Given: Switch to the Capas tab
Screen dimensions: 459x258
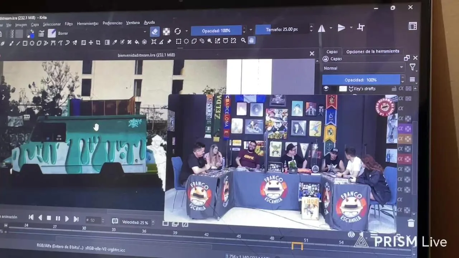Looking at the screenshot, I should click(332, 52).
